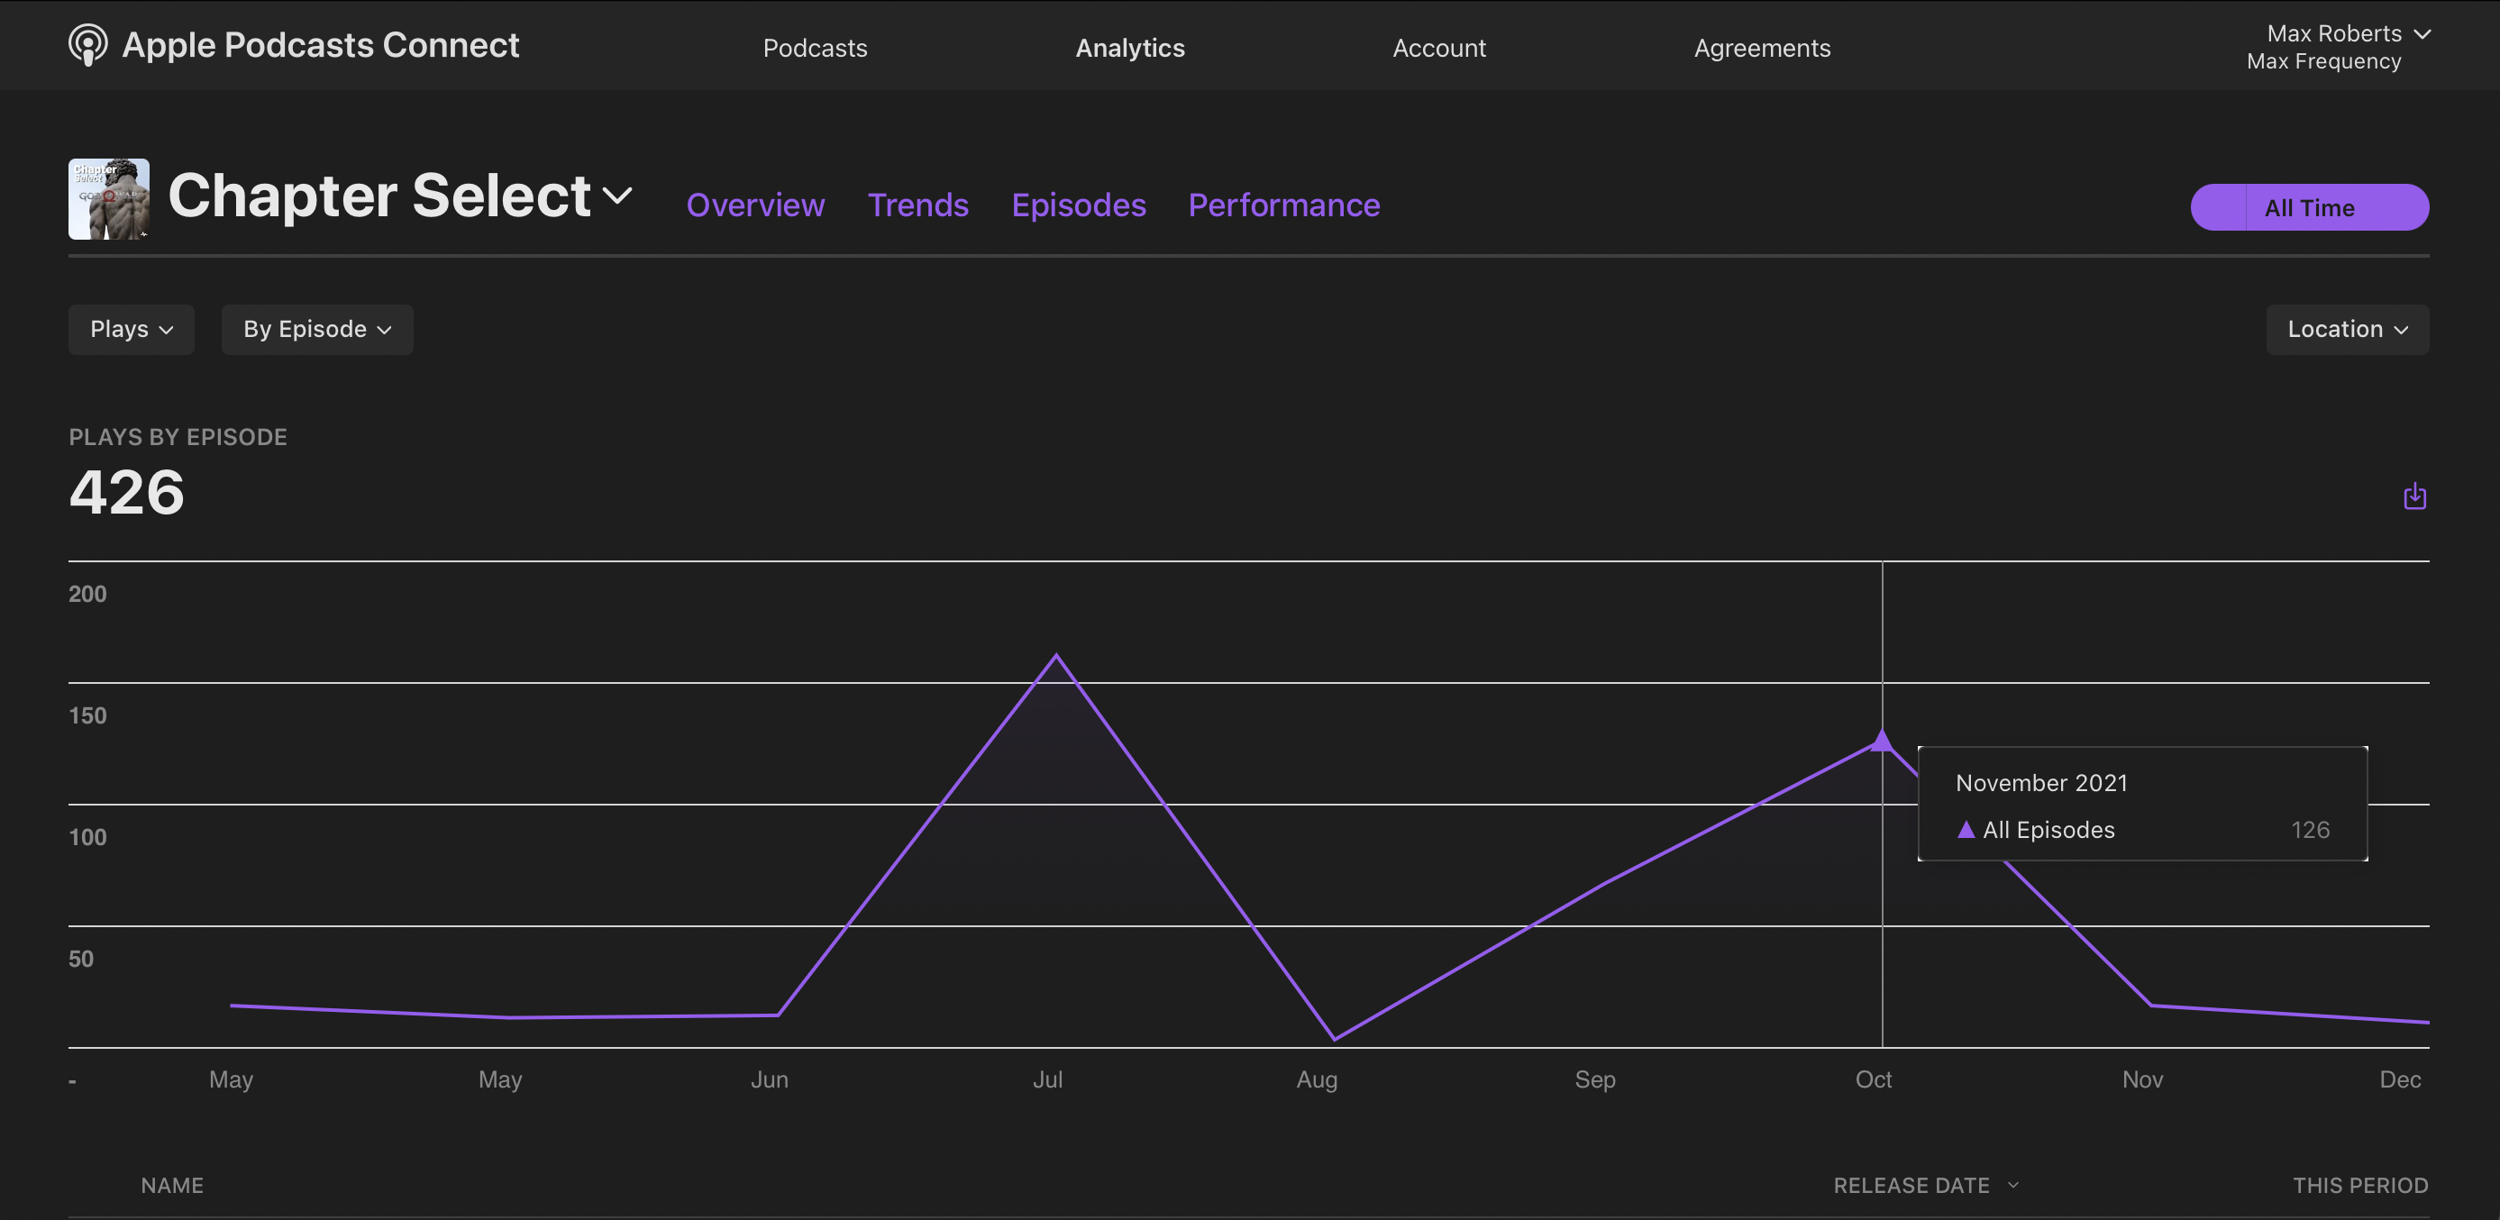Open the Location filter dropdown
The width and height of the screenshot is (2500, 1220).
pyautogui.click(x=2346, y=330)
